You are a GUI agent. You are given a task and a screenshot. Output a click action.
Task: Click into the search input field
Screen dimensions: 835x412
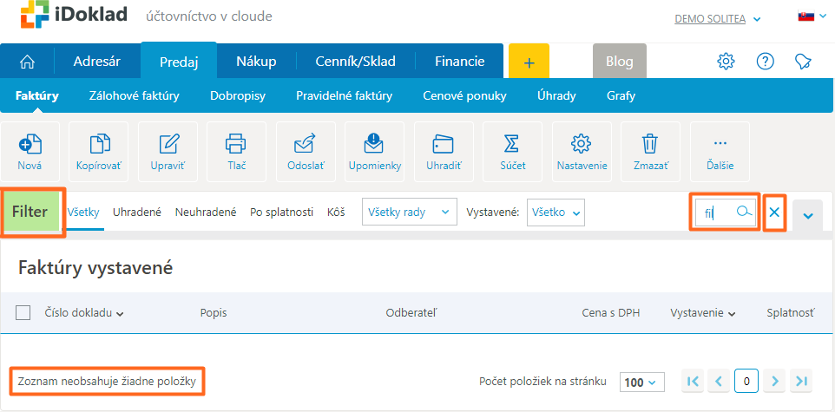pos(716,213)
